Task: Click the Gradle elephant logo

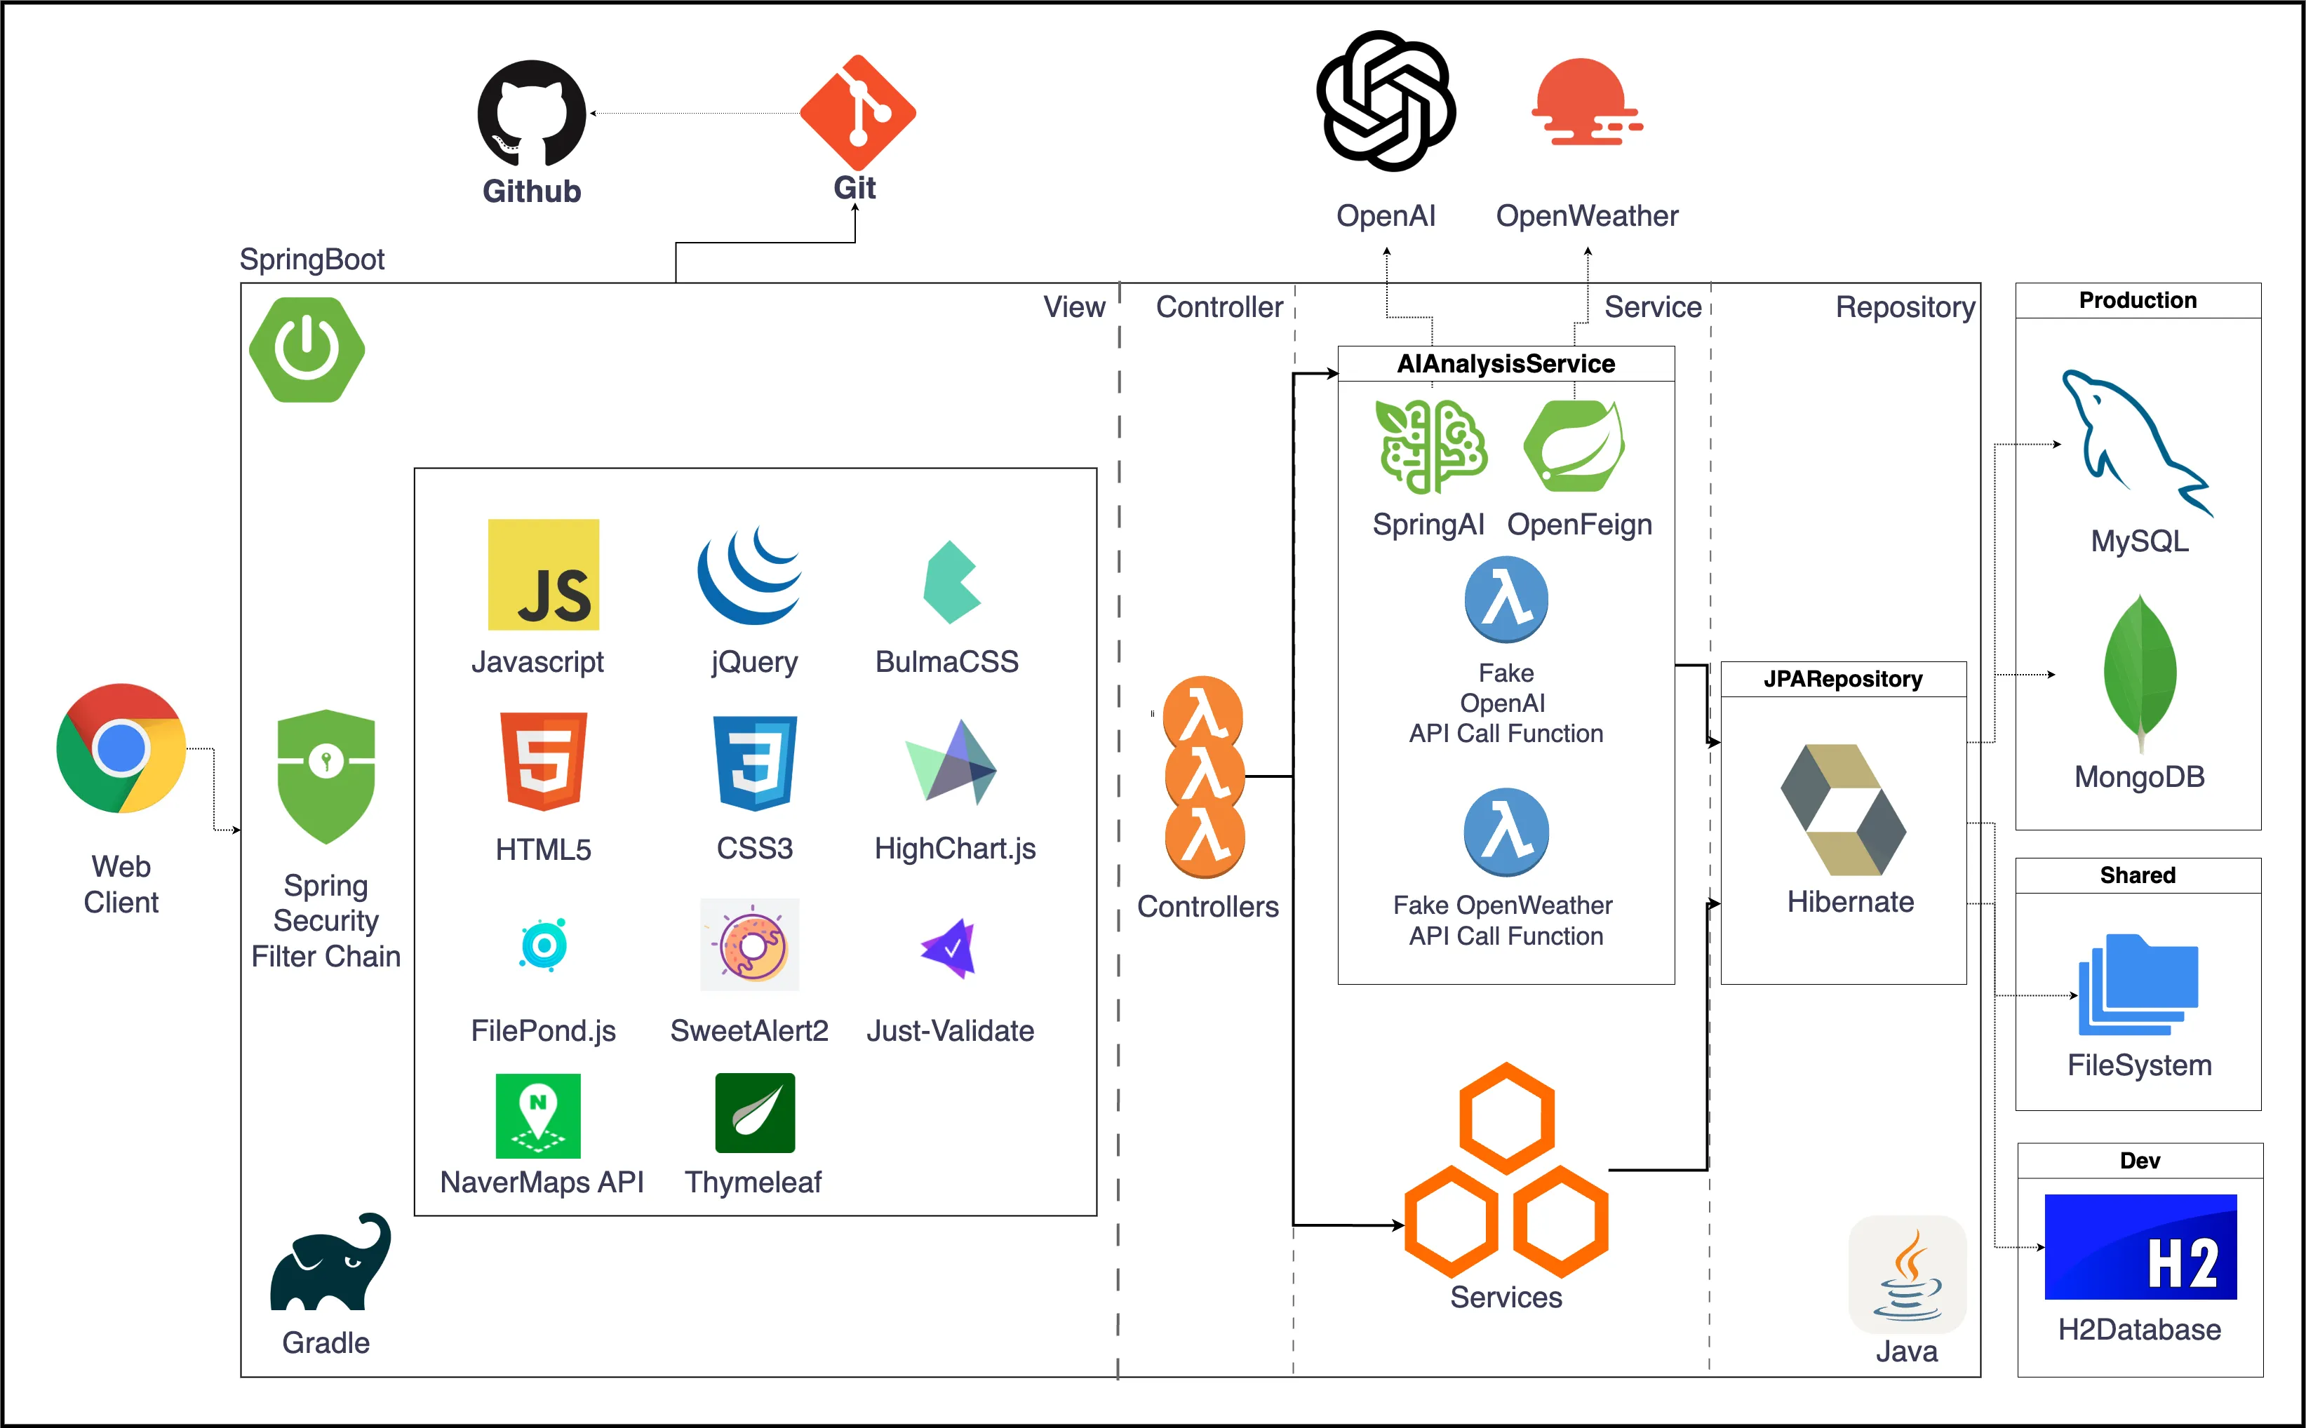Action: pyautogui.click(x=330, y=1262)
